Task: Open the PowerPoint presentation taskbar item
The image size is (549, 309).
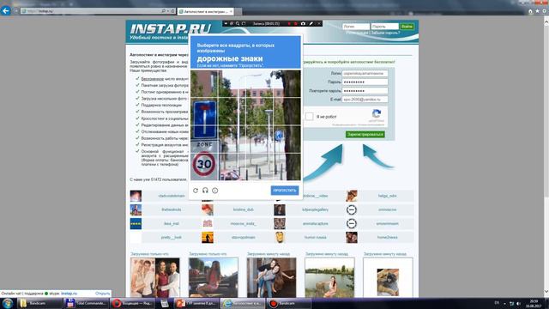Action: pyautogui.click(x=196, y=303)
